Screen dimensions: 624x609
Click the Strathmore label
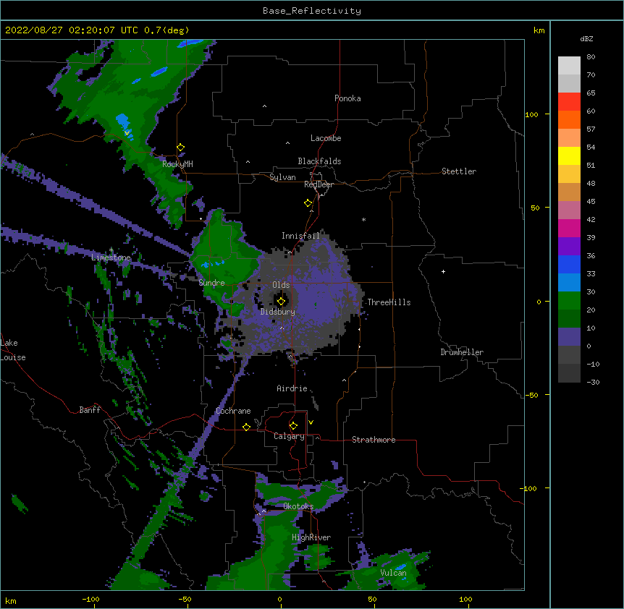point(374,440)
